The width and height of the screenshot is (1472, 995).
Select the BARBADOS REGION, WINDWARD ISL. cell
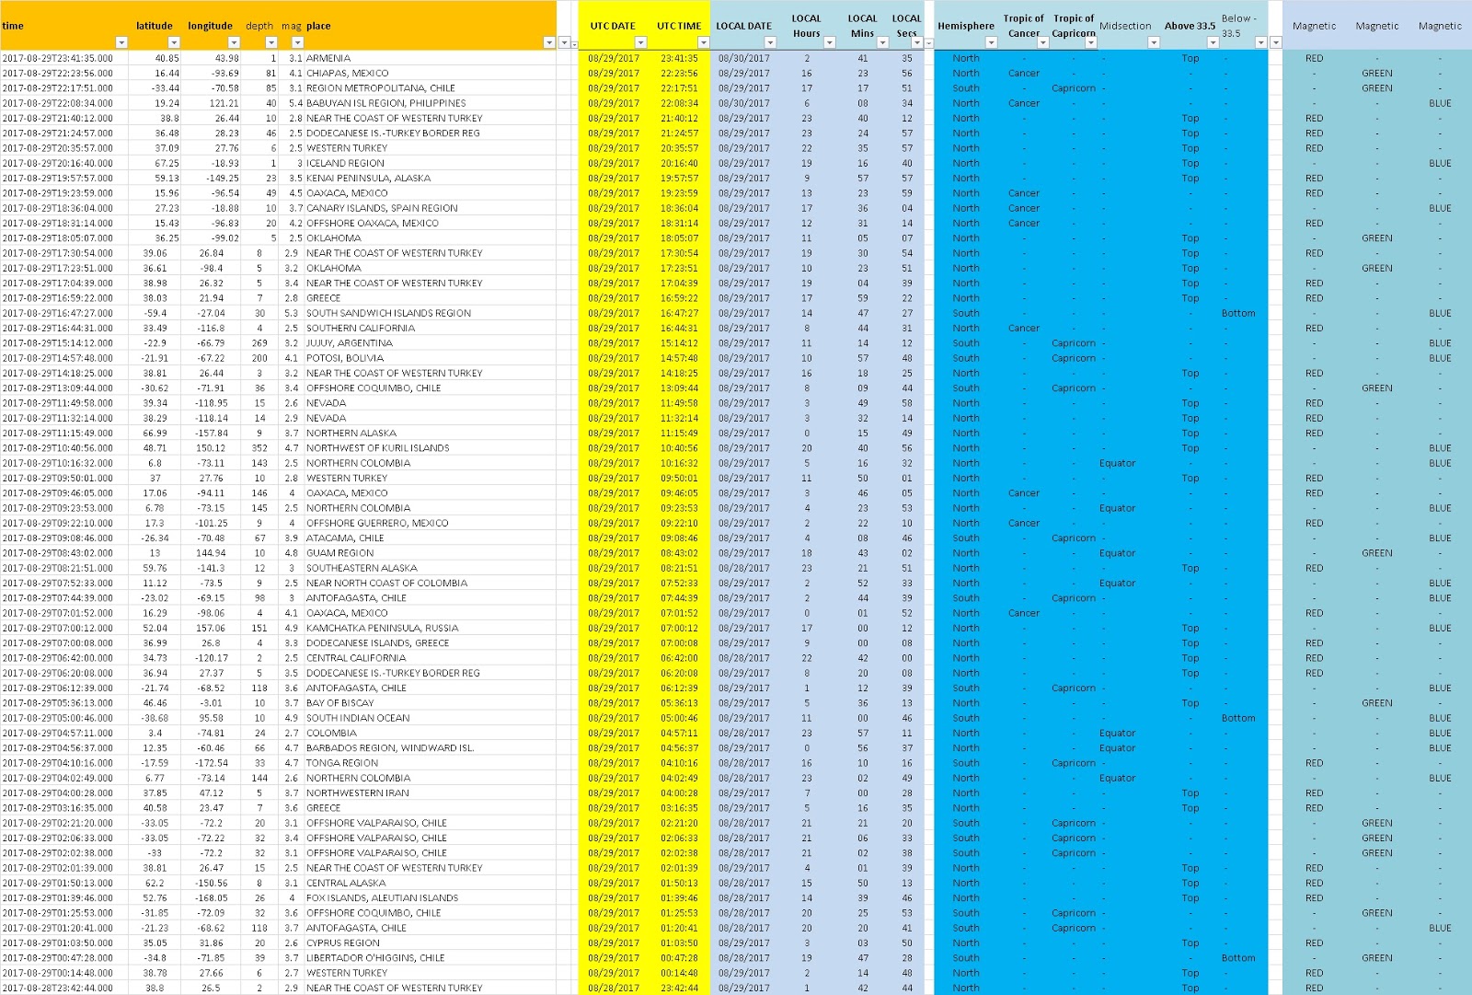[430, 748]
